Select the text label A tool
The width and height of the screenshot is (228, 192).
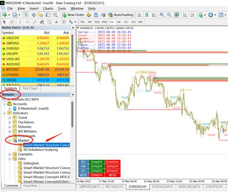coord(56,22)
